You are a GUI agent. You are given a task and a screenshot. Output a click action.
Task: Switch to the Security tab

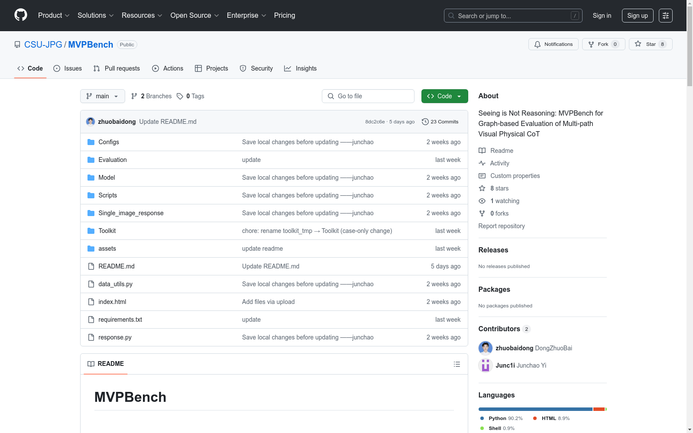[256, 68]
